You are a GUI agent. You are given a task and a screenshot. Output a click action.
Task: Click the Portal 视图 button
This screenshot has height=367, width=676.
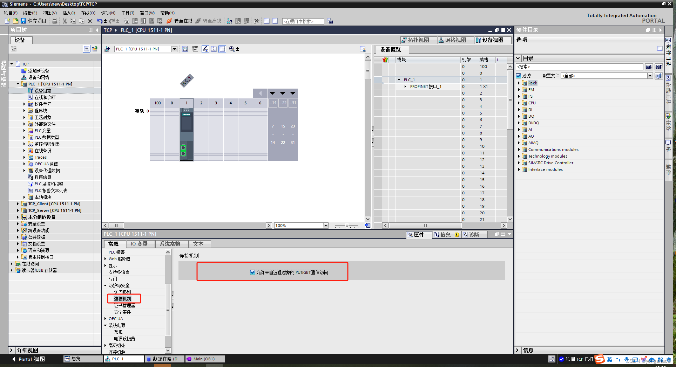coord(28,359)
